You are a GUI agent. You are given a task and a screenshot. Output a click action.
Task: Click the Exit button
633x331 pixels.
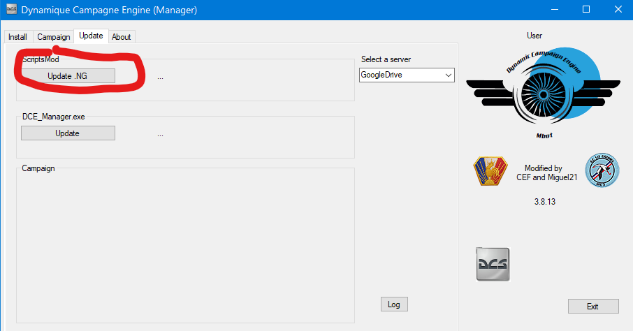(x=593, y=307)
